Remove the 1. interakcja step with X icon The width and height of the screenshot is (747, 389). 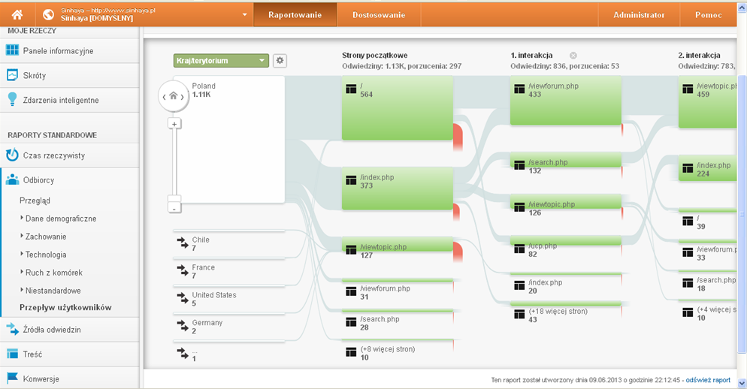[573, 56]
